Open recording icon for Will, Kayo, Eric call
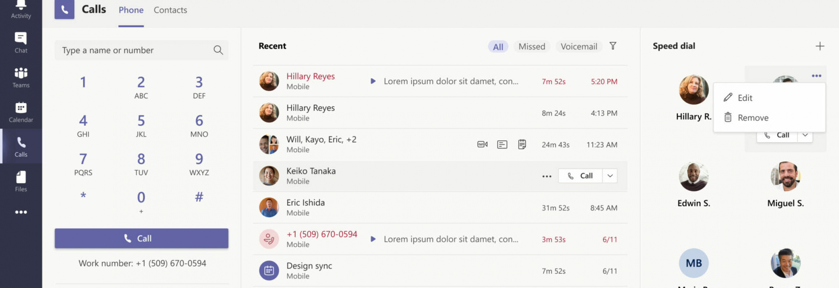This screenshot has height=288, width=839. [x=482, y=144]
